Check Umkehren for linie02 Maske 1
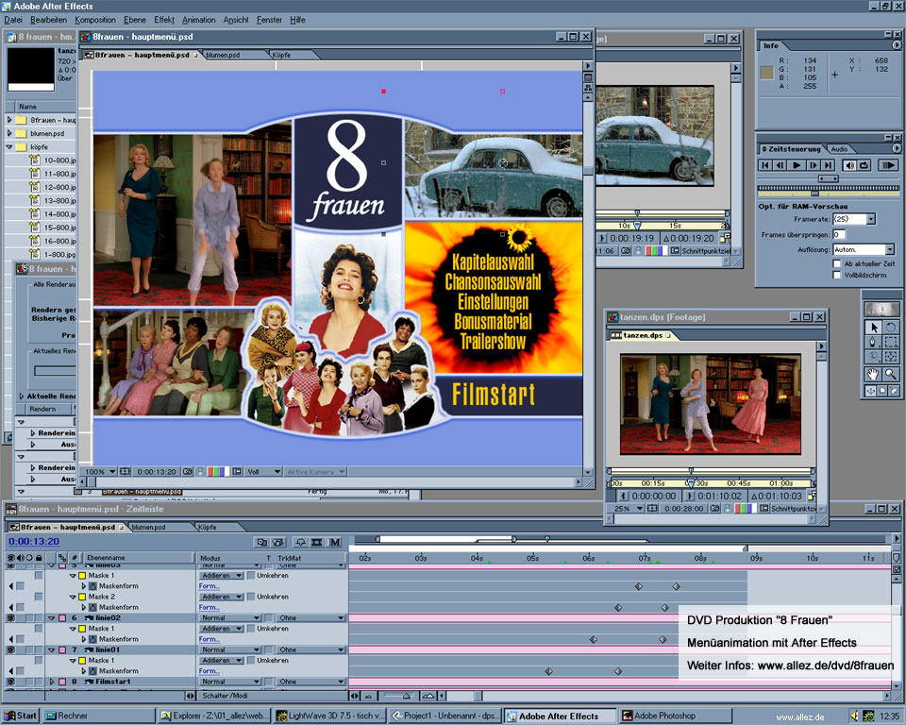This screenshot has height=725, width=906. (251, 629)
